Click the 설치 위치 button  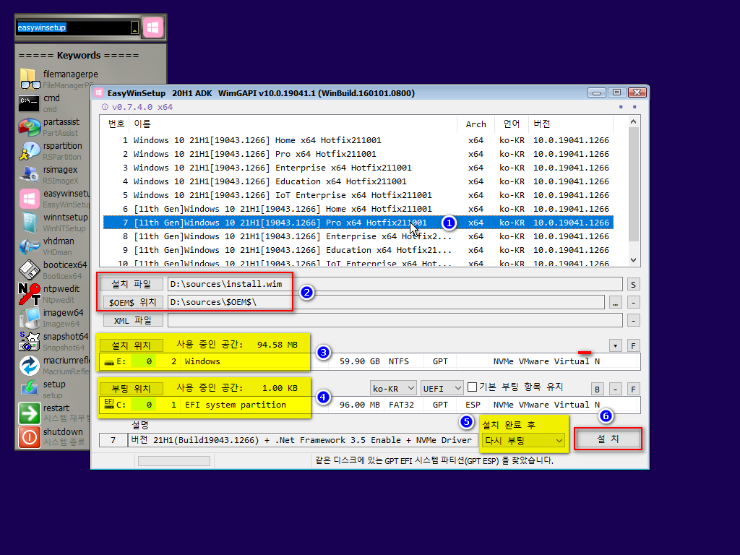[x=132, y=345]
